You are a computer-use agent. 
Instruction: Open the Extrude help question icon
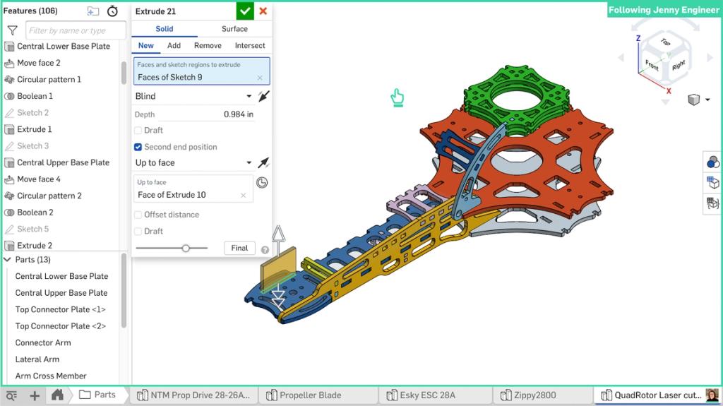tap(265, 249)
